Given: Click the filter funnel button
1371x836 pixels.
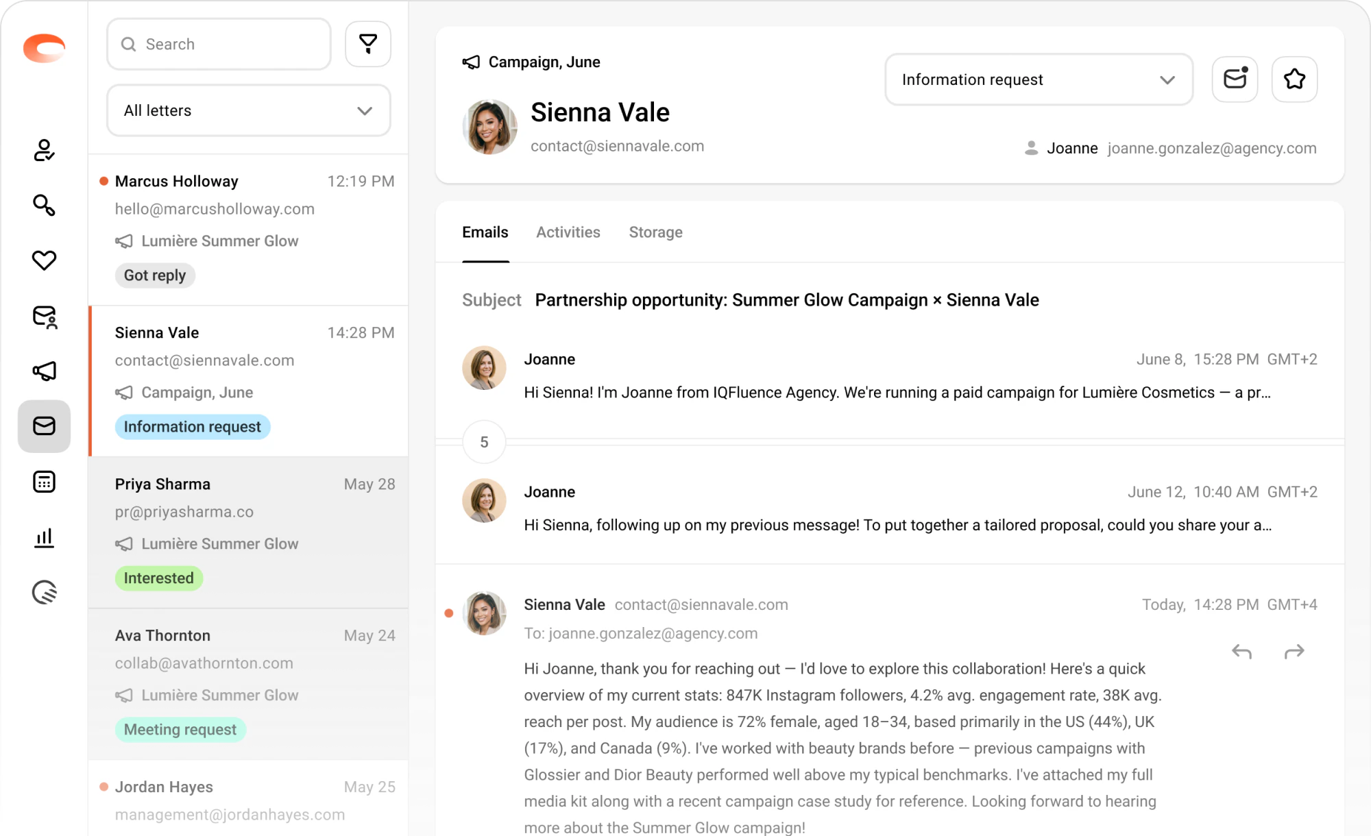Looking at the screenshot, I should 368,44.
